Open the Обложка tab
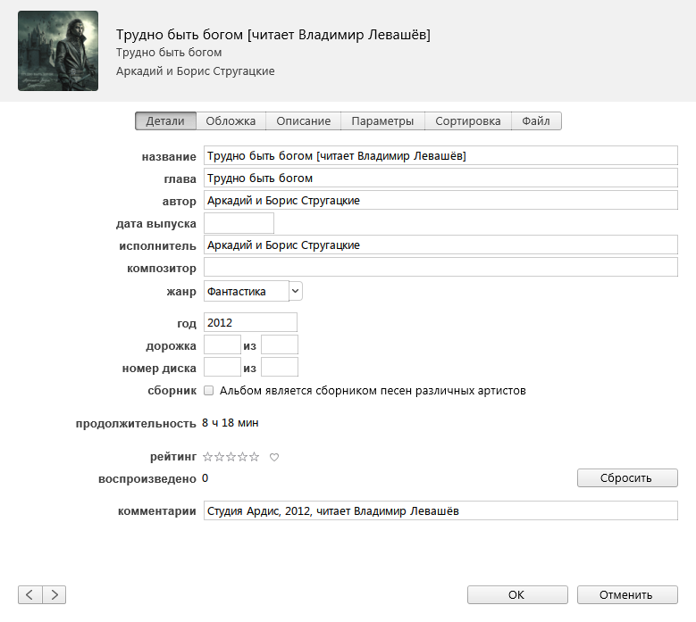The width and height of the screenshot is (696, 622). [231, 121]
